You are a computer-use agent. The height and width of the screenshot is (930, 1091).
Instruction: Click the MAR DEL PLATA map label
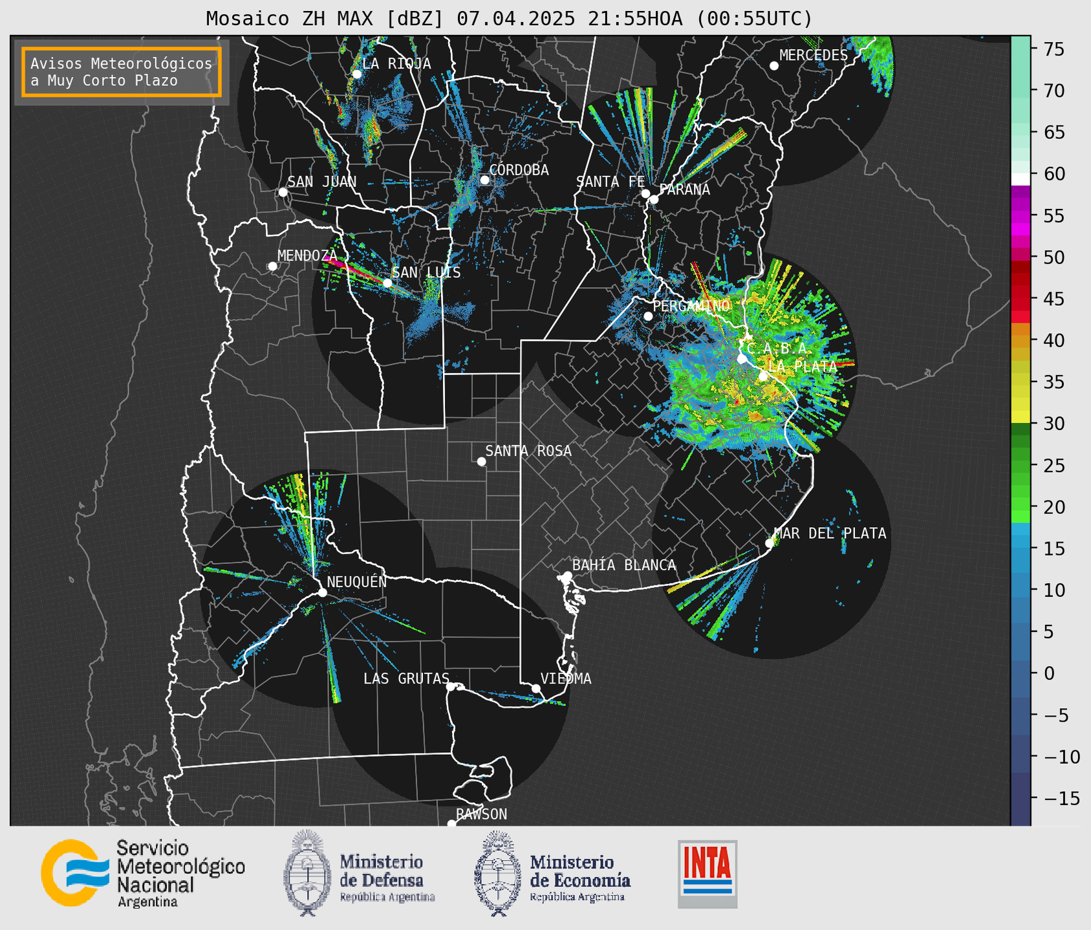click(830, 534)
